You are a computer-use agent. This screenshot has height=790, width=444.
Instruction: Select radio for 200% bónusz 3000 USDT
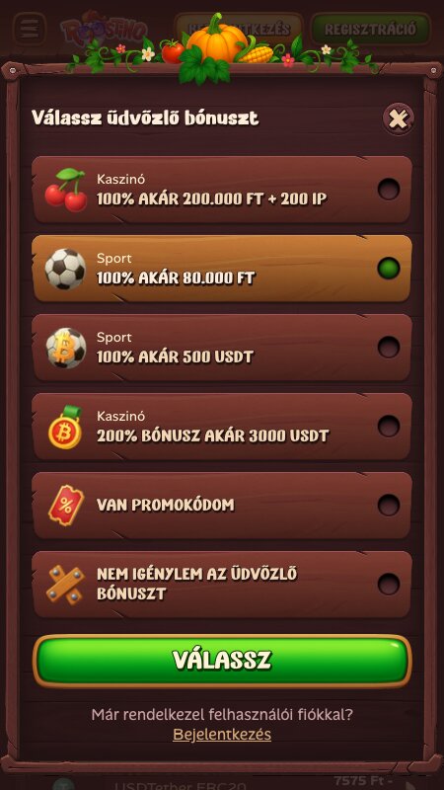coord(389,427)
